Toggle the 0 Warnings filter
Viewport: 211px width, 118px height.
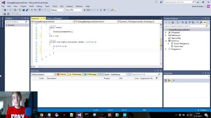coord(75,74)
